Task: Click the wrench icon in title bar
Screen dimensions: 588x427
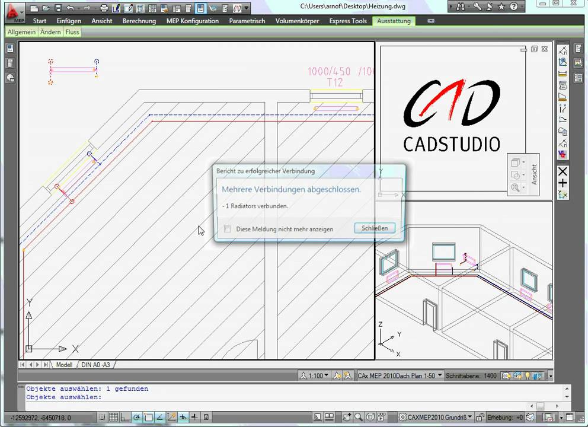Action: [477, 7]
